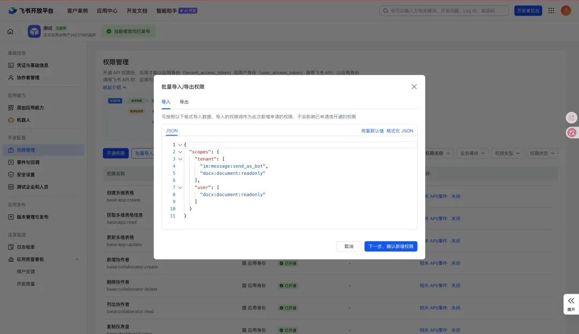Open 开发文档 in the top menu
The image size is (579, 334).
[x=137, y=11]
